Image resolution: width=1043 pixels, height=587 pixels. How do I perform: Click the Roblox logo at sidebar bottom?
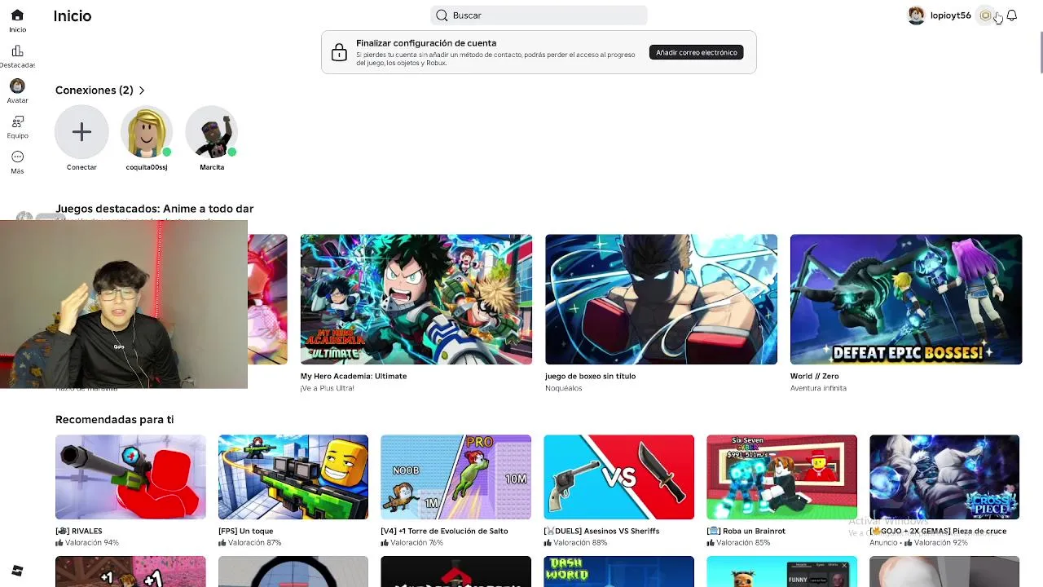[17, 571]
